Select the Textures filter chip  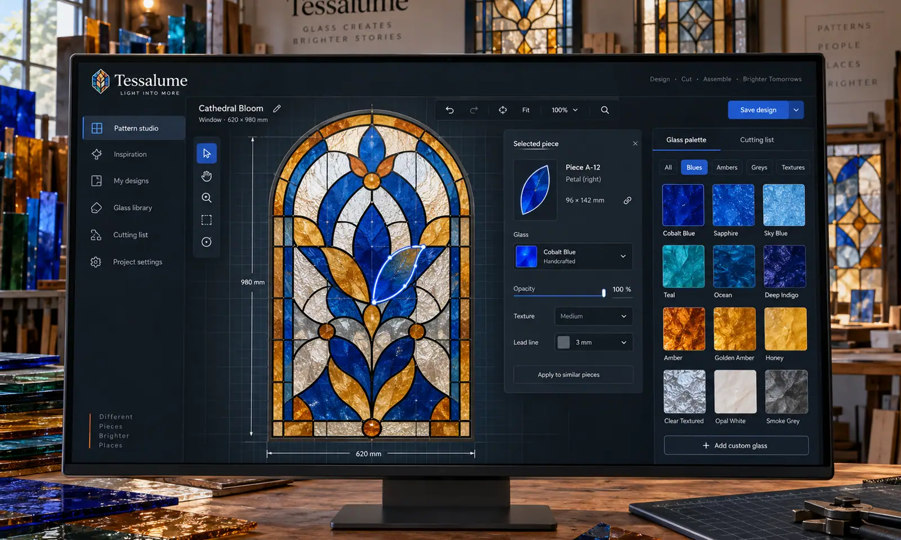coord(793,168)
